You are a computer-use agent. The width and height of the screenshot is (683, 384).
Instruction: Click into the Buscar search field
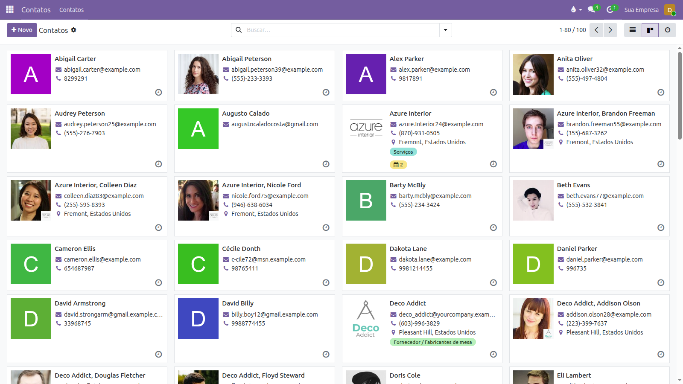tap(341, 30)
